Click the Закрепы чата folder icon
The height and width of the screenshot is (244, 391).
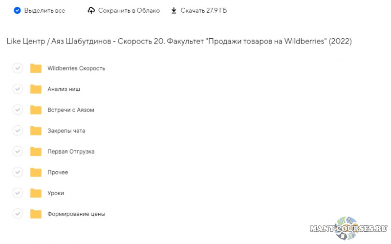[36, 131]
